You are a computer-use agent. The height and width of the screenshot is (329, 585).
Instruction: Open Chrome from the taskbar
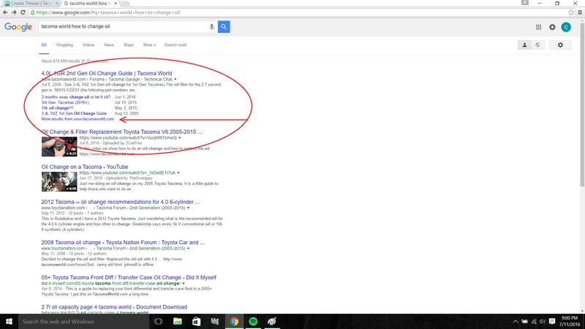(234, 322)
